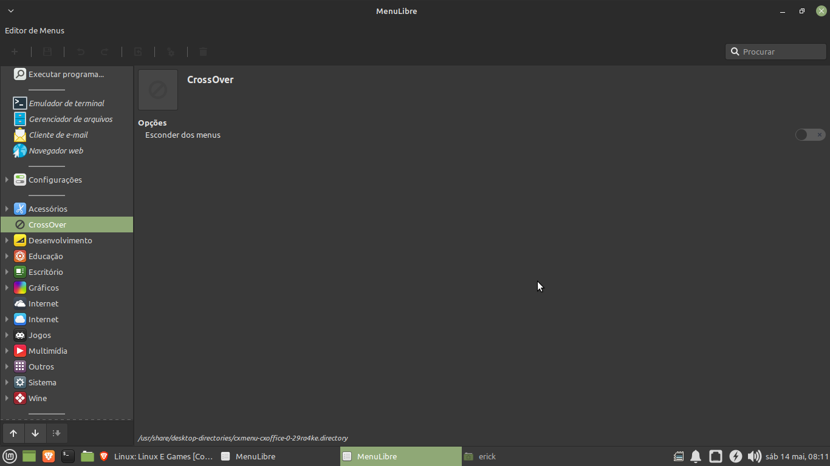Open the notifications bell in the system tray
This screenshot has width=830, height=466.
[x=696, y=456]
